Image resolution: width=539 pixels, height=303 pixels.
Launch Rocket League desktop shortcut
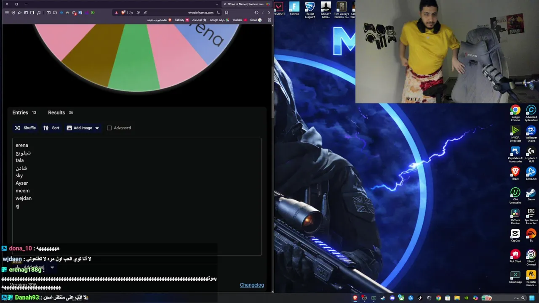pyautogui.click(x=310, y=10)
